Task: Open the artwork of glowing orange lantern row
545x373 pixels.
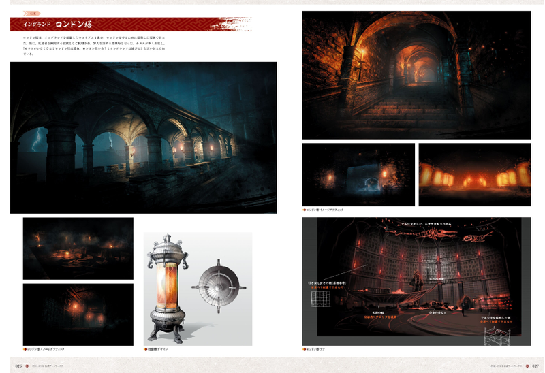Action: coord(475,174)
